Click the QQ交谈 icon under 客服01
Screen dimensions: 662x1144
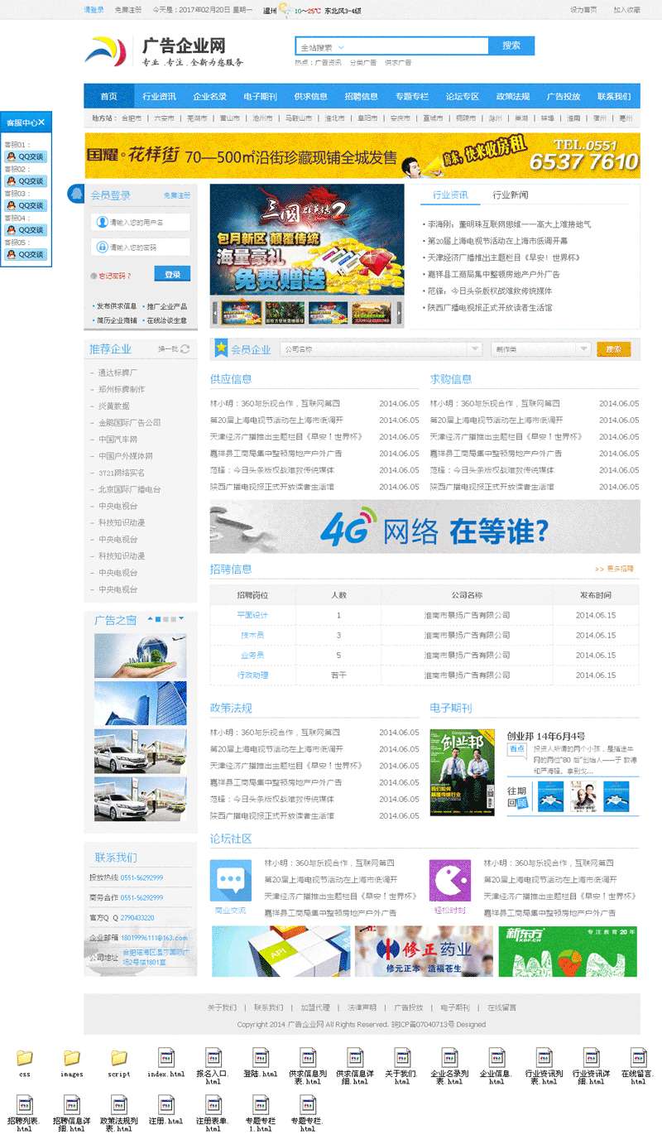26,156
